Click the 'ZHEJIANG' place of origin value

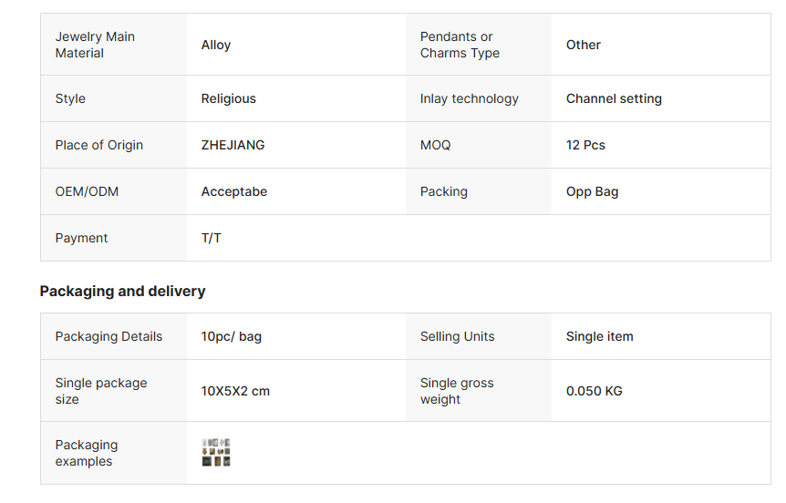click(x=233, y=145)
